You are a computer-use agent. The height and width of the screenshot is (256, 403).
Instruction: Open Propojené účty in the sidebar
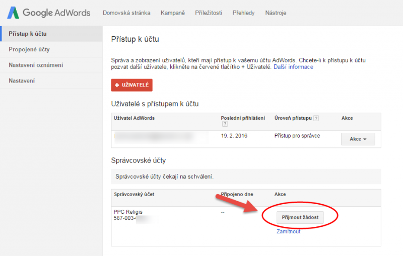tap(51, 49)
